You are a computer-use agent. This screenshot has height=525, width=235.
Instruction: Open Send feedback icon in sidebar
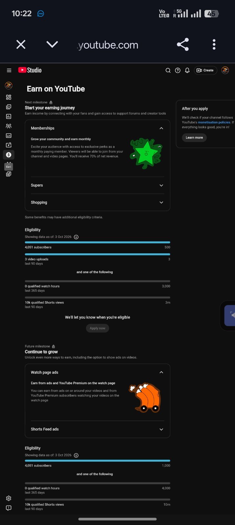point(9,508)
